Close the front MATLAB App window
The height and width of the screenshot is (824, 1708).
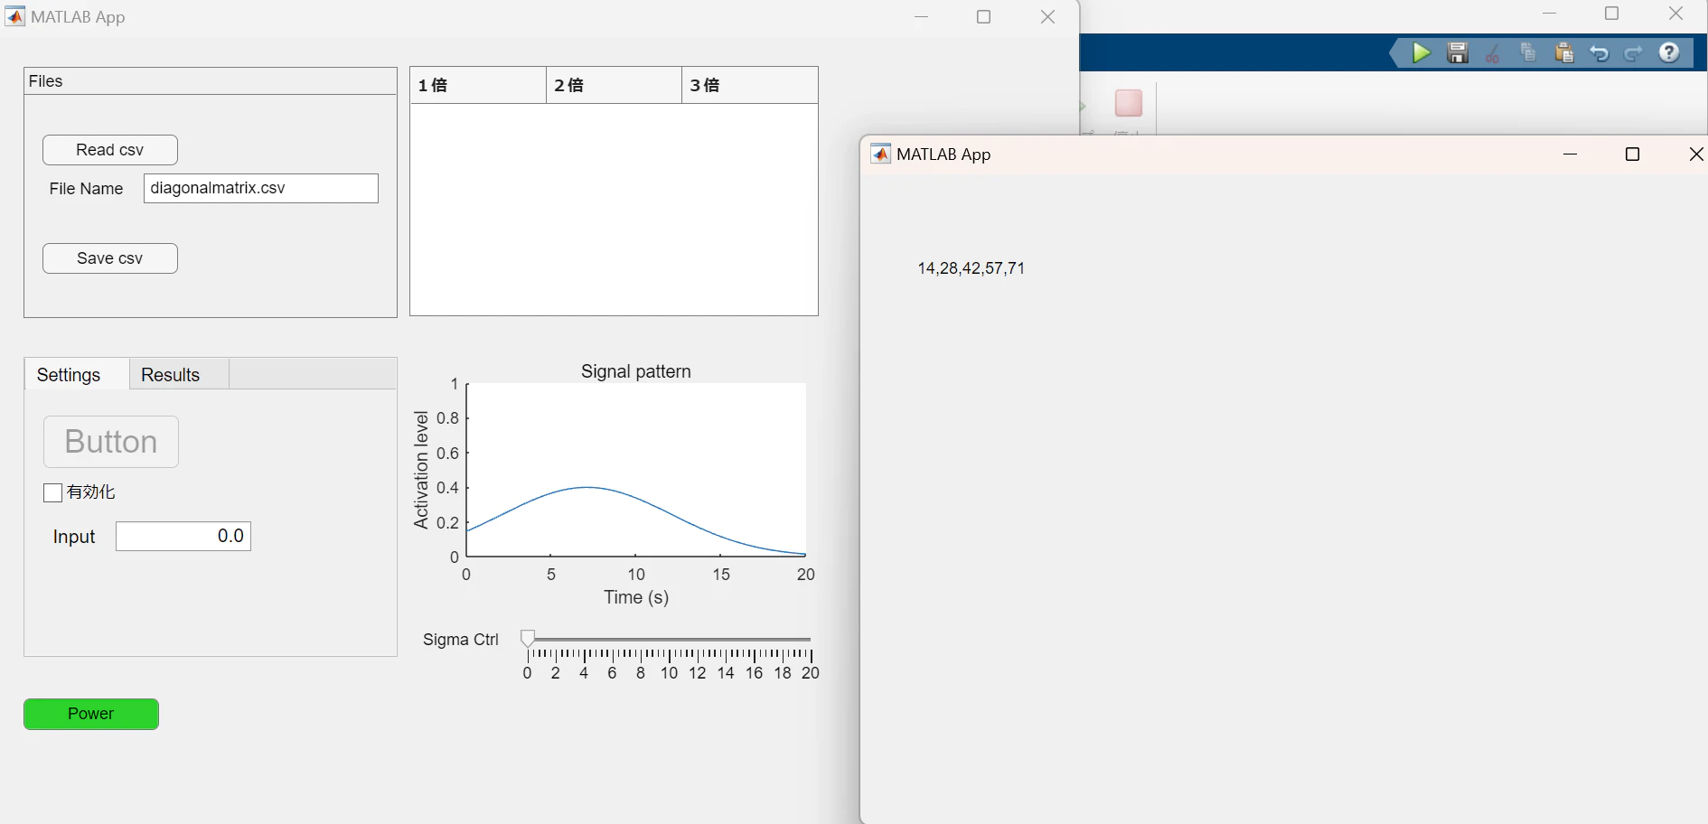pyautogui.click(x=1696, y=154)
